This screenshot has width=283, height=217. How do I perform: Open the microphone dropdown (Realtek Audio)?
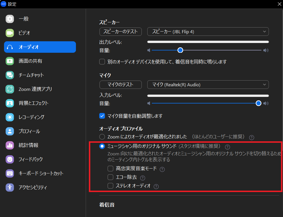208,85
